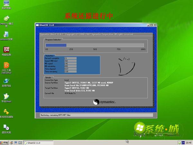Click the first quick launch icon beside Start

pos(12,143)
